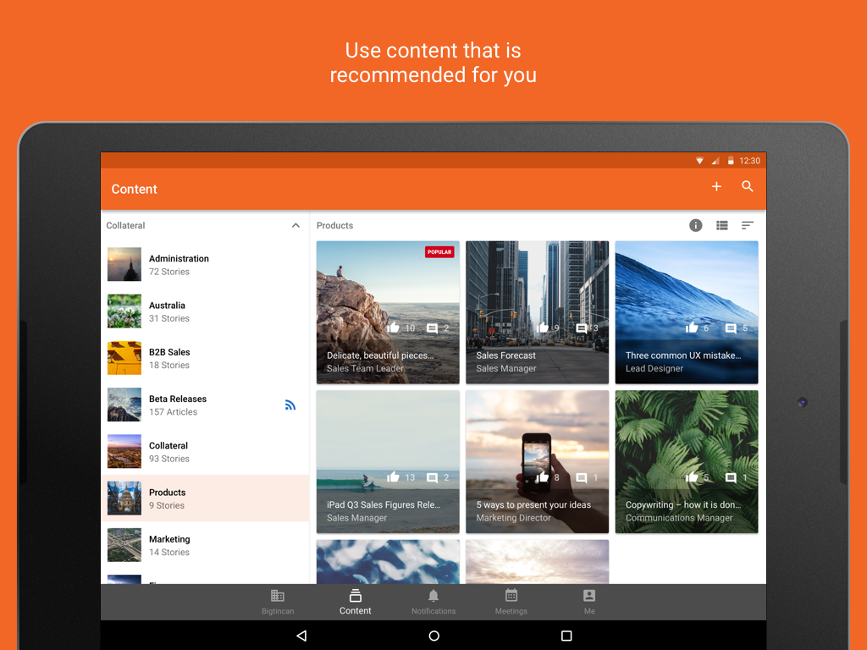Select the Products channel row
The height and width of the screenshot is (650, 867).
click(205, 499)
